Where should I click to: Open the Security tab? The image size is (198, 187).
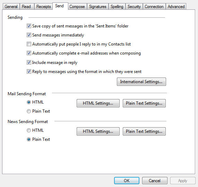click(134, 7)
